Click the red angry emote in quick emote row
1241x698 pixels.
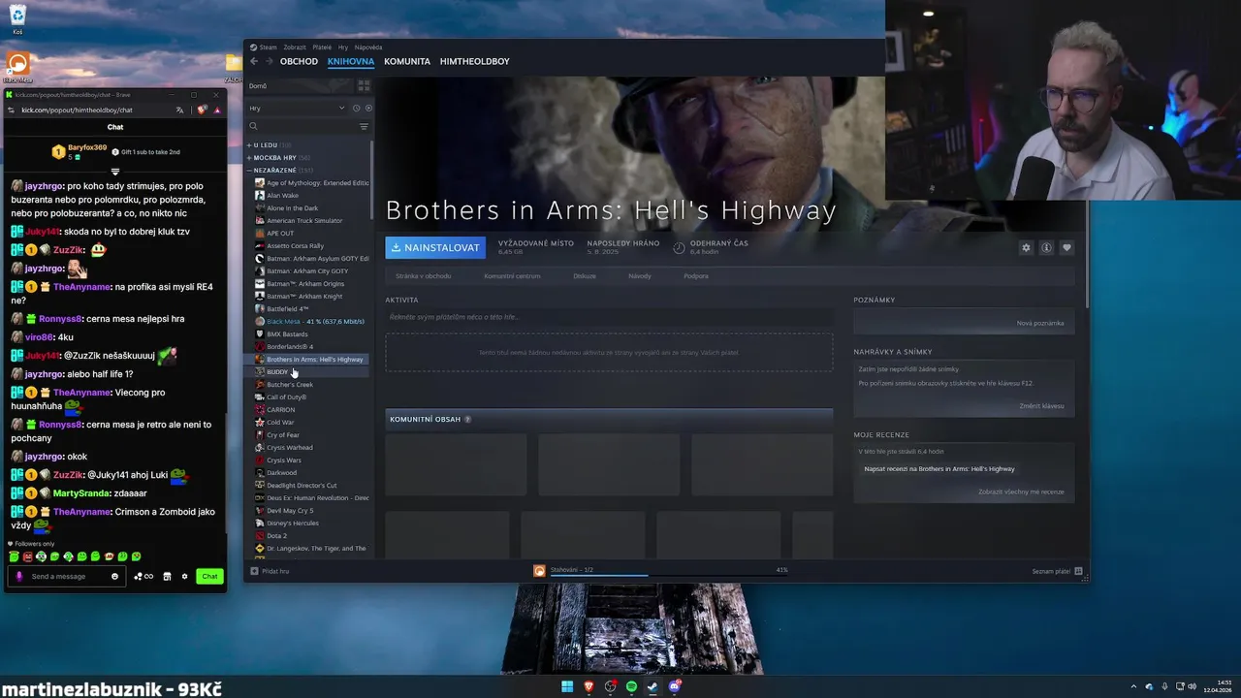pos(27,556)
